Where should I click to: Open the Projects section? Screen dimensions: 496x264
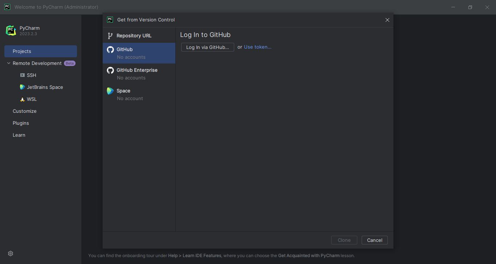click(x=41, y=51)
